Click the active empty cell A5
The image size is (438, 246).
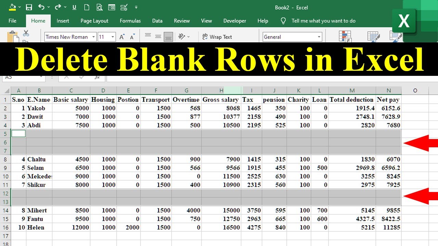(x=18, y=134)
